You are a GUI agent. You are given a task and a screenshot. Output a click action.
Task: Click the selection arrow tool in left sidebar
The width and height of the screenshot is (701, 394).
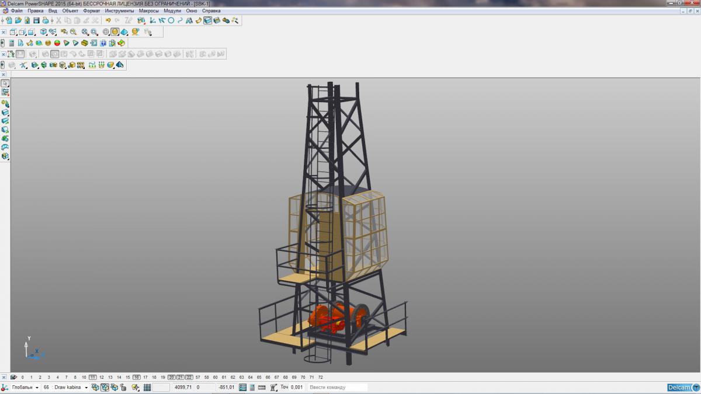pyautogui.click(x=5, y=83)
